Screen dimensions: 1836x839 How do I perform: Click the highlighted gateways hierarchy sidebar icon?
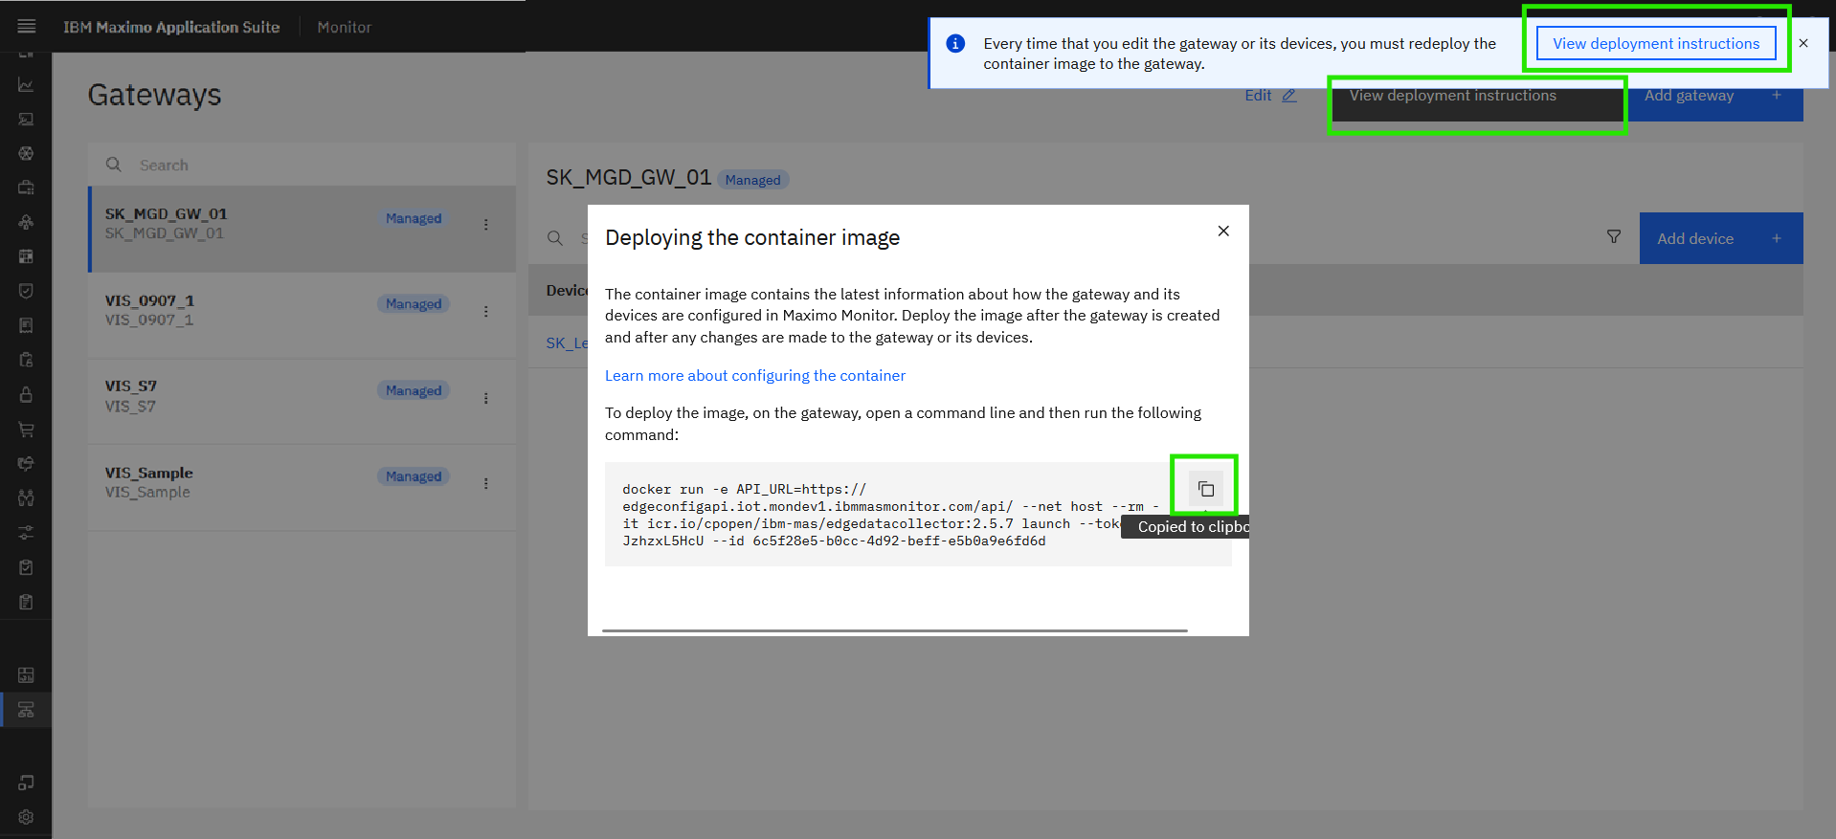click(x=26, y=710)
